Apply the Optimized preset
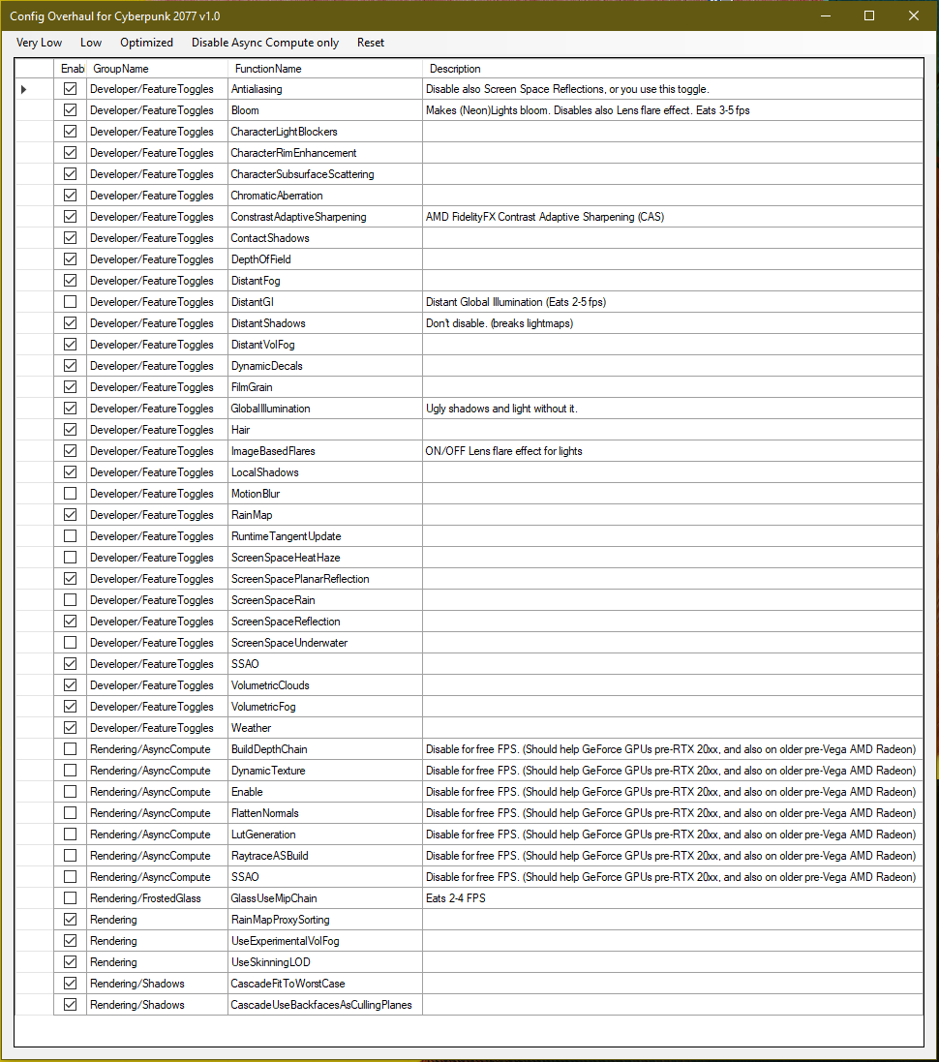Viewport: 939px width, 1062px height. point(146,42)
